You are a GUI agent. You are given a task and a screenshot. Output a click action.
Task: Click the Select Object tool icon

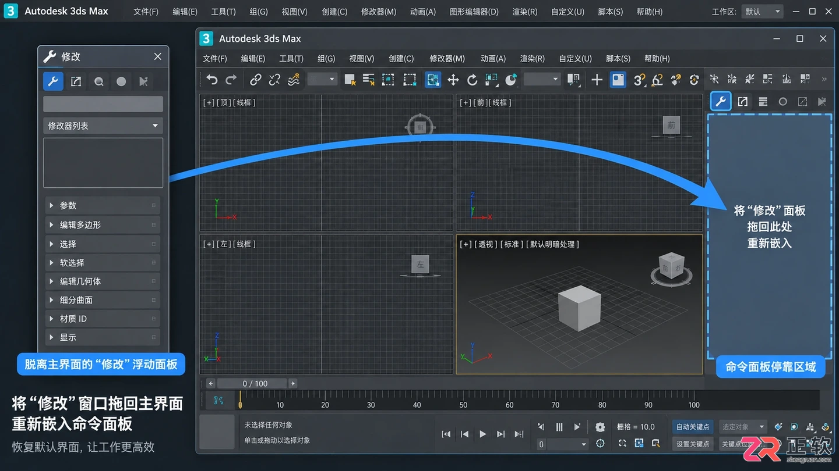350,80
